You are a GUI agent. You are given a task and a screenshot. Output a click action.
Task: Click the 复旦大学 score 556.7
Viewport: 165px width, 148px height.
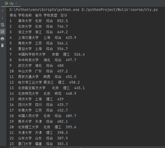pos(63,49)
